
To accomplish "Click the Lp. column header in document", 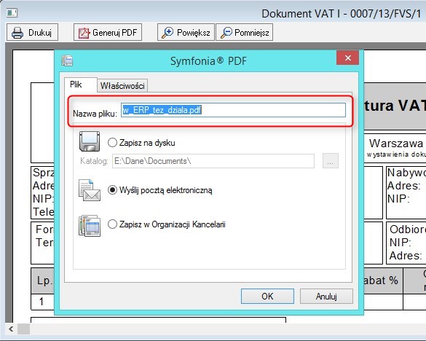I will click(x=45, y=281).
